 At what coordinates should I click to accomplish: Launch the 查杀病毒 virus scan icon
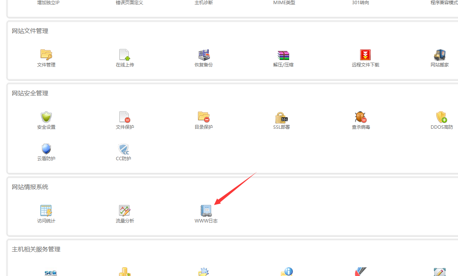coord(360,117)
